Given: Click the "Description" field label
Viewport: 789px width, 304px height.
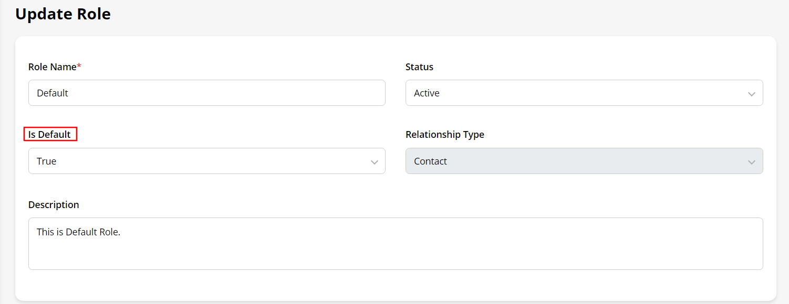Looking at the screenshot, I should tap(54, 205).
